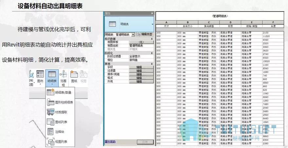Click length cell 4840
Screen dimensions: 288x148
point(274,83)
